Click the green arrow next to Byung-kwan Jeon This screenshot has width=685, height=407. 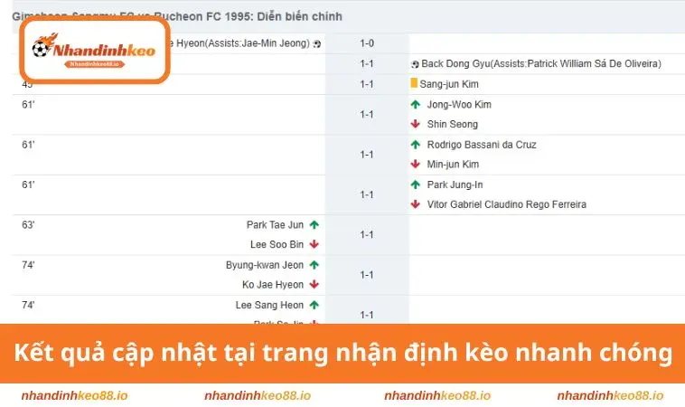(314, 265)
